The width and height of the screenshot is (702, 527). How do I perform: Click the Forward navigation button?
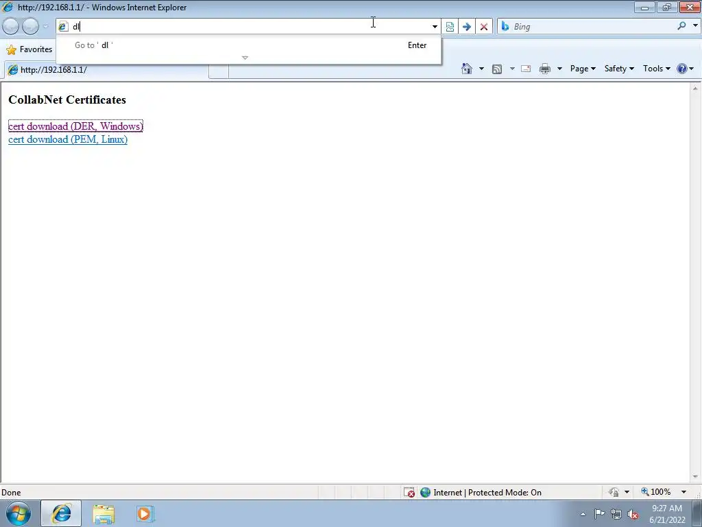point(30,27)
